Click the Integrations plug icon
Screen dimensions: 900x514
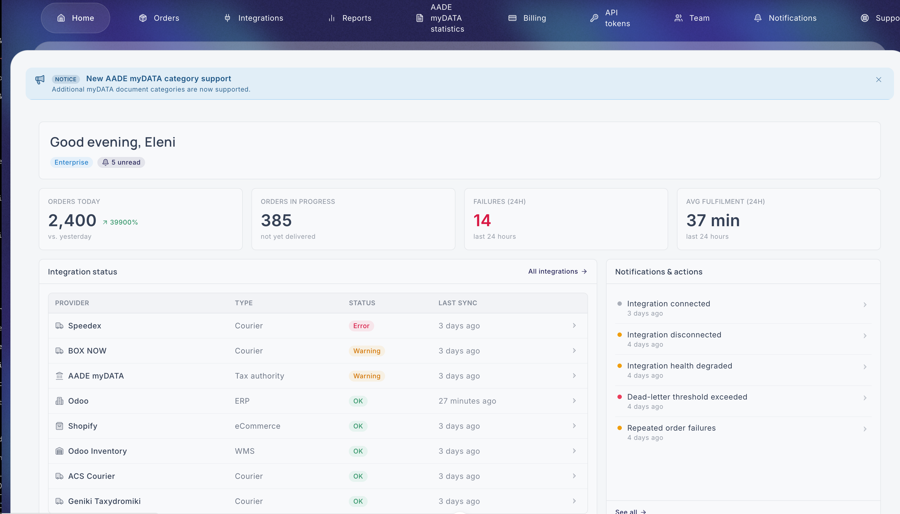(x=227, y=18)
